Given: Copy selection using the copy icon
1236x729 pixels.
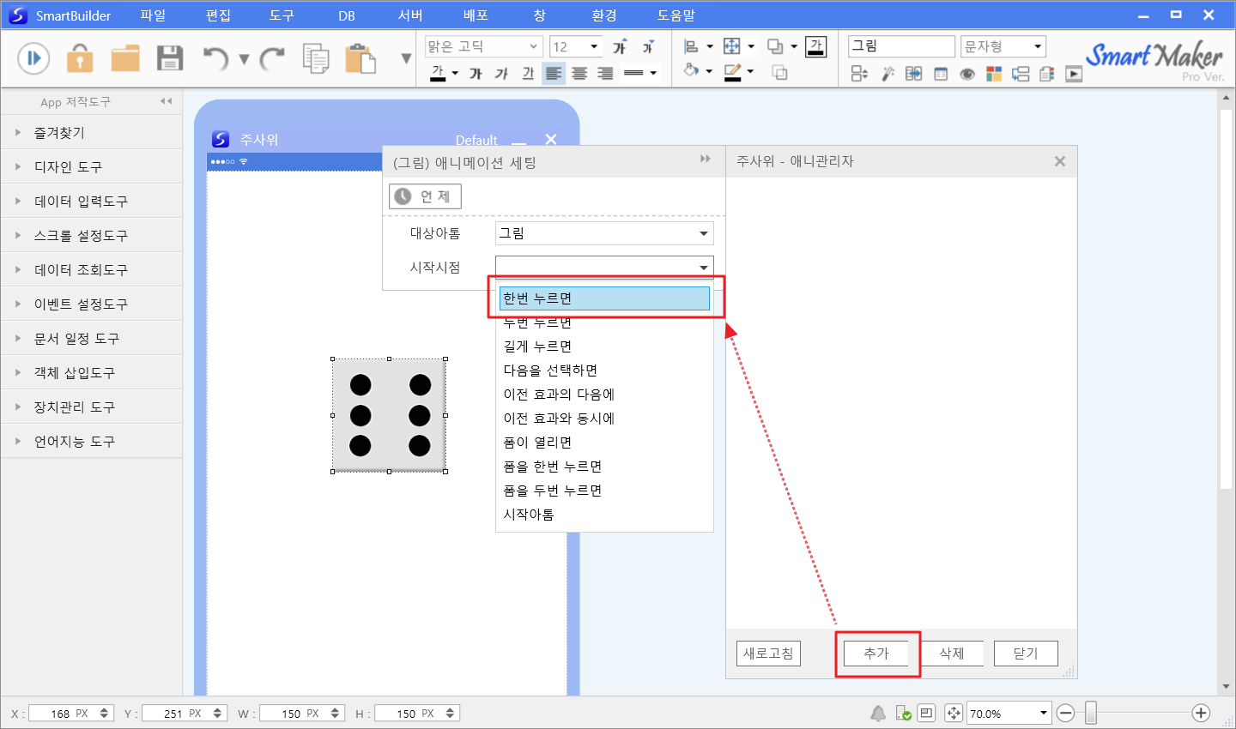Looking at the screenshot, I should tap(316, 58).
